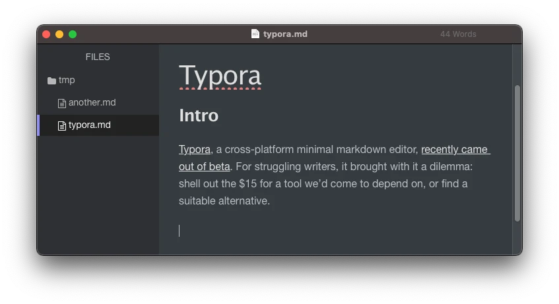Click the FILES sidebar header
This screenshot has width=559, height=304.
[98, 57]
